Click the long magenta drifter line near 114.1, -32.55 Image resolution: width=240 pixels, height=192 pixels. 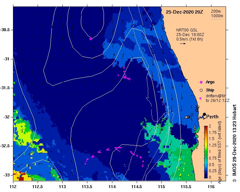118,149
